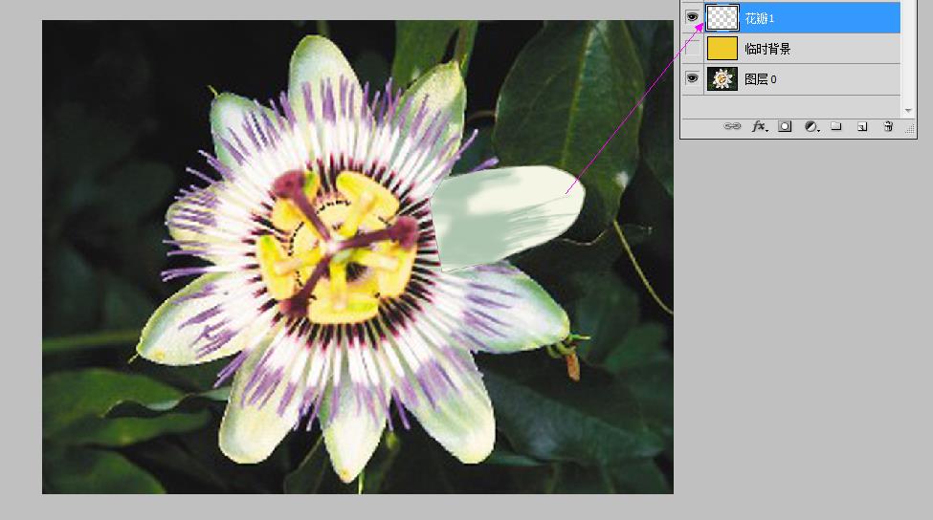Screen dimensions: 933x520
Task: Click the trash icon to delete layer
Action: [x=887, y=126]
